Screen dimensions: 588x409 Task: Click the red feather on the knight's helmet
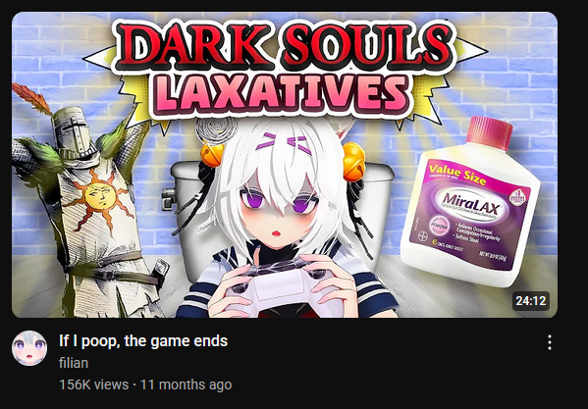pos(32,98)
